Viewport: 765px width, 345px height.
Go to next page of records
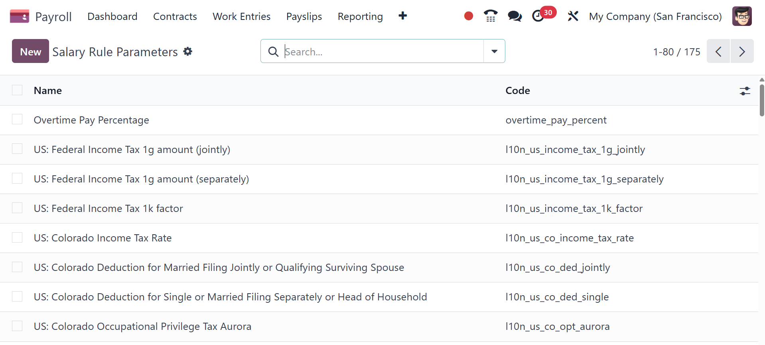(x=741, y=51)
